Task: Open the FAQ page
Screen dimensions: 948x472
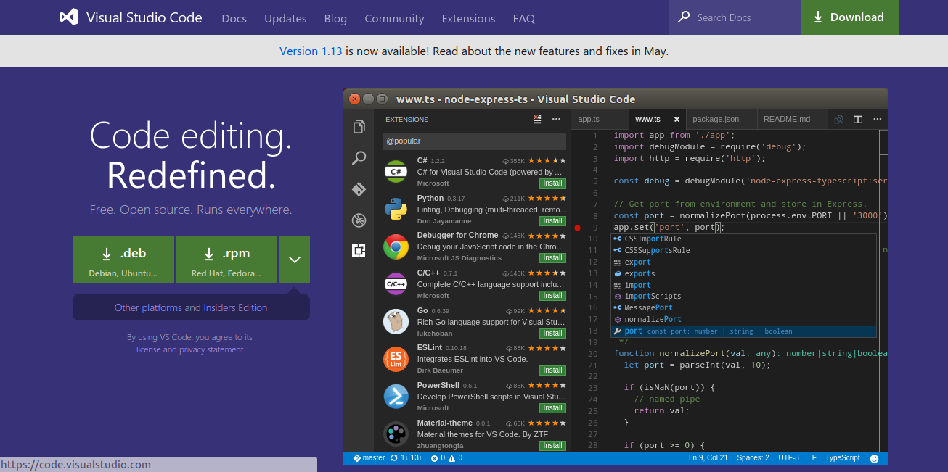Action: pos(523,18)
